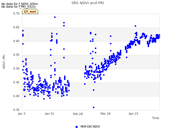The height and width of the screenshot is (132, 176).
Task: Click the PAR-SW NDVI legend label
Action: pos(90,127)
